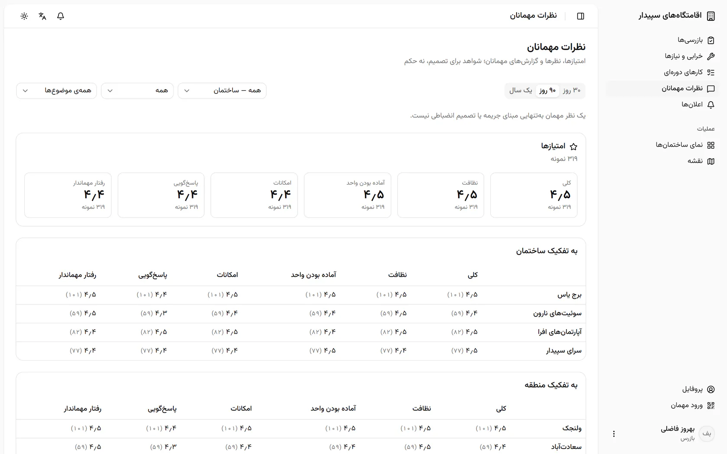Open the پروفایل sidebar link

point(662,390)
